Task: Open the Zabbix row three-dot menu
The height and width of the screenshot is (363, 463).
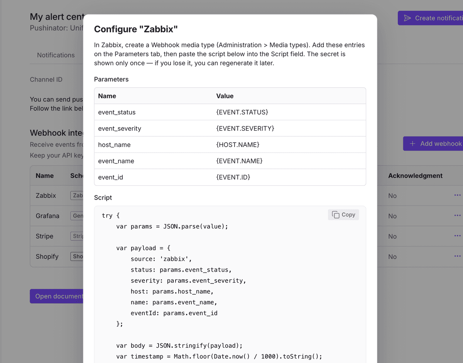Action: (457, 195)
